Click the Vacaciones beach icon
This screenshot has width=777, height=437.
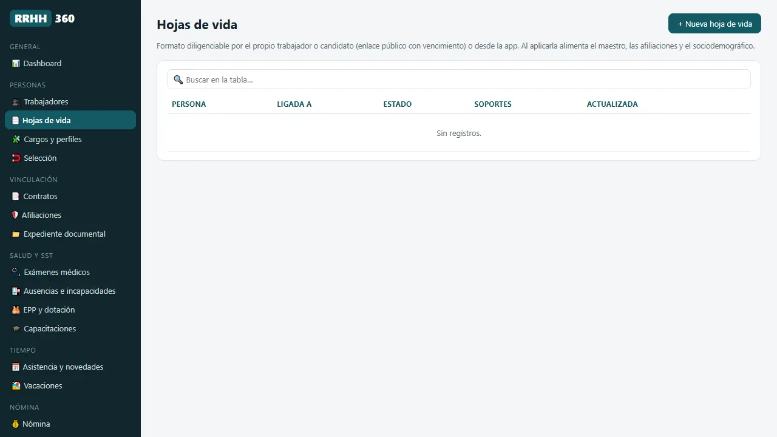tap(16, 385)
